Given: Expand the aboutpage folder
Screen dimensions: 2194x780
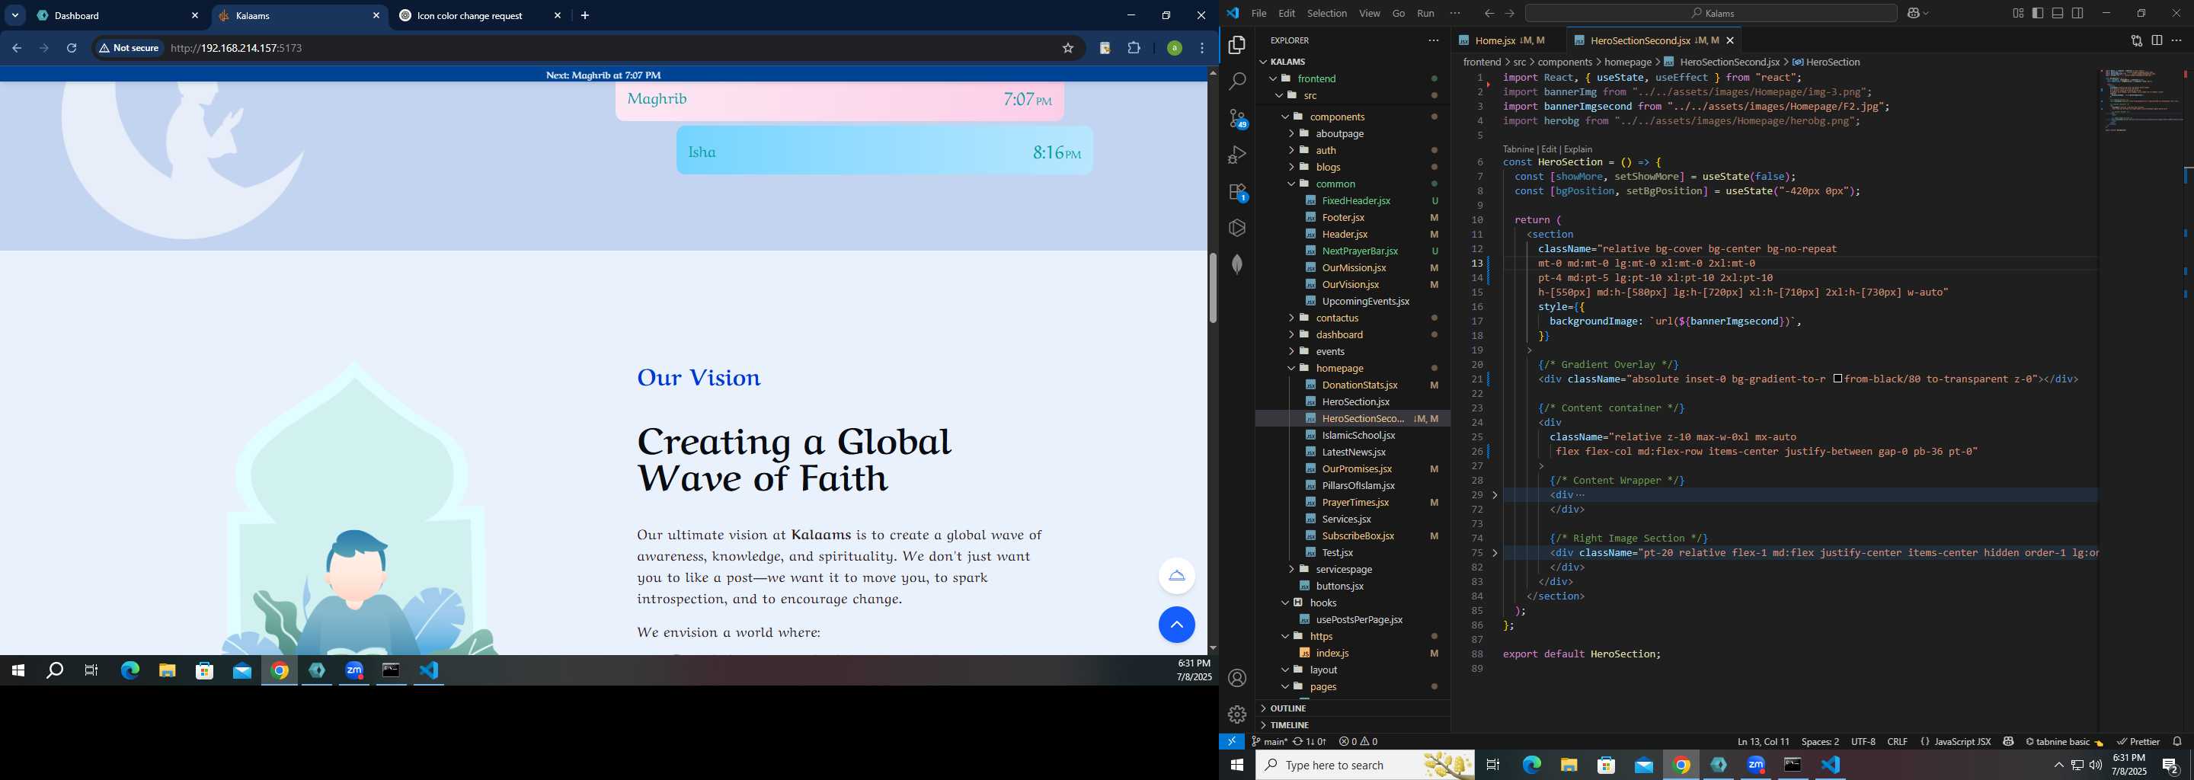Looking at the screenshot, I should [1291, 134].
